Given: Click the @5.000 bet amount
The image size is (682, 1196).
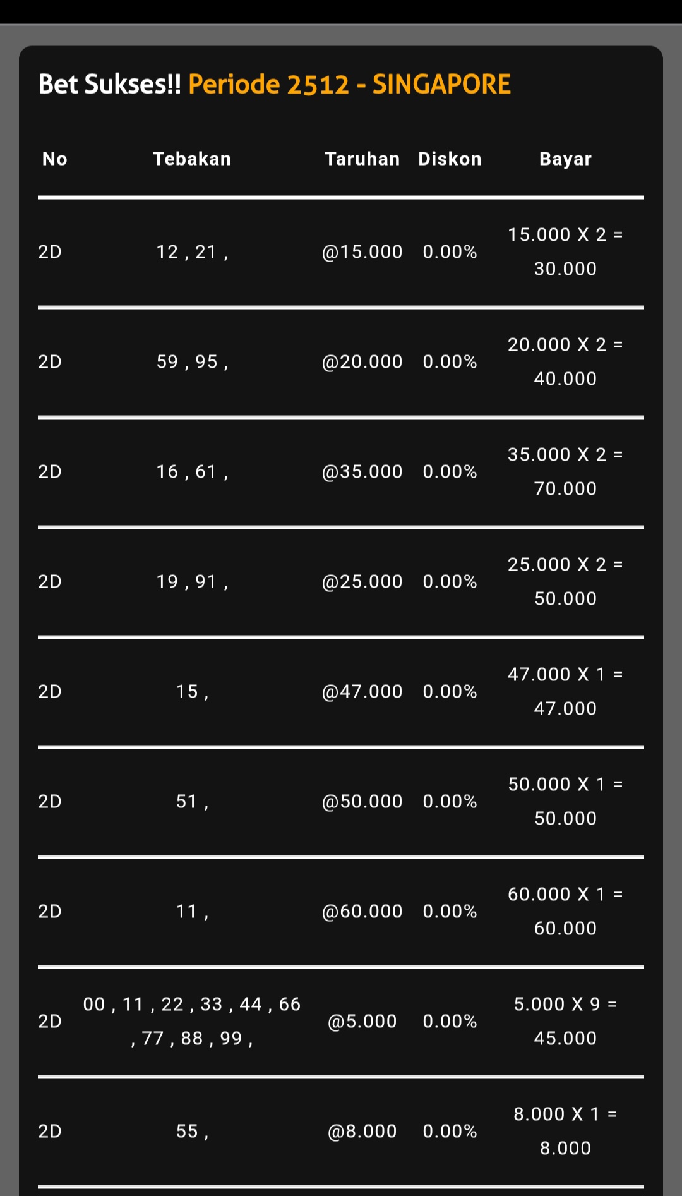Looking at the screenshot, I should tap(362, 1022).
